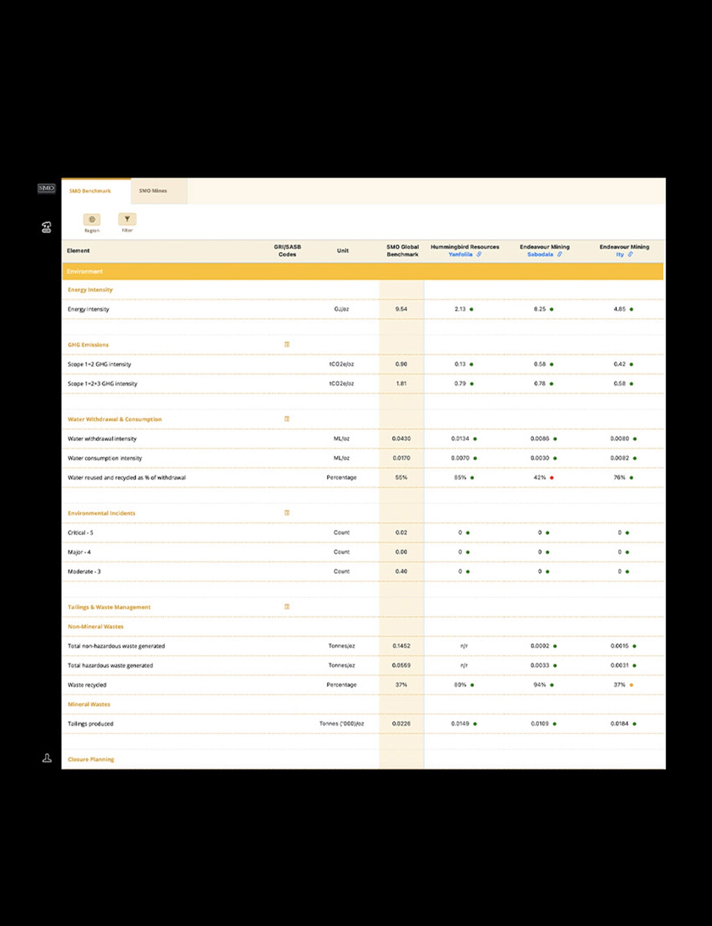Screen dimensions: 712x926
Task: Click the codes icon for Environmental Incidents
Action: click(x=287, y=513)
